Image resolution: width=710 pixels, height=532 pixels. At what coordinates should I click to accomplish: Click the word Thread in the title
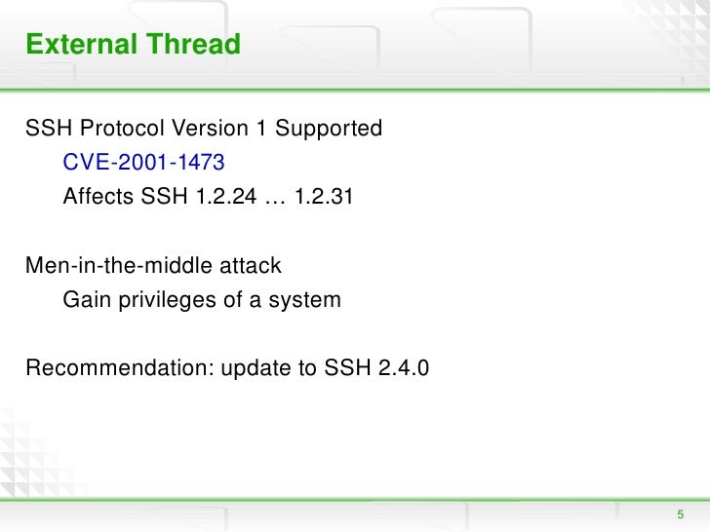193,44
